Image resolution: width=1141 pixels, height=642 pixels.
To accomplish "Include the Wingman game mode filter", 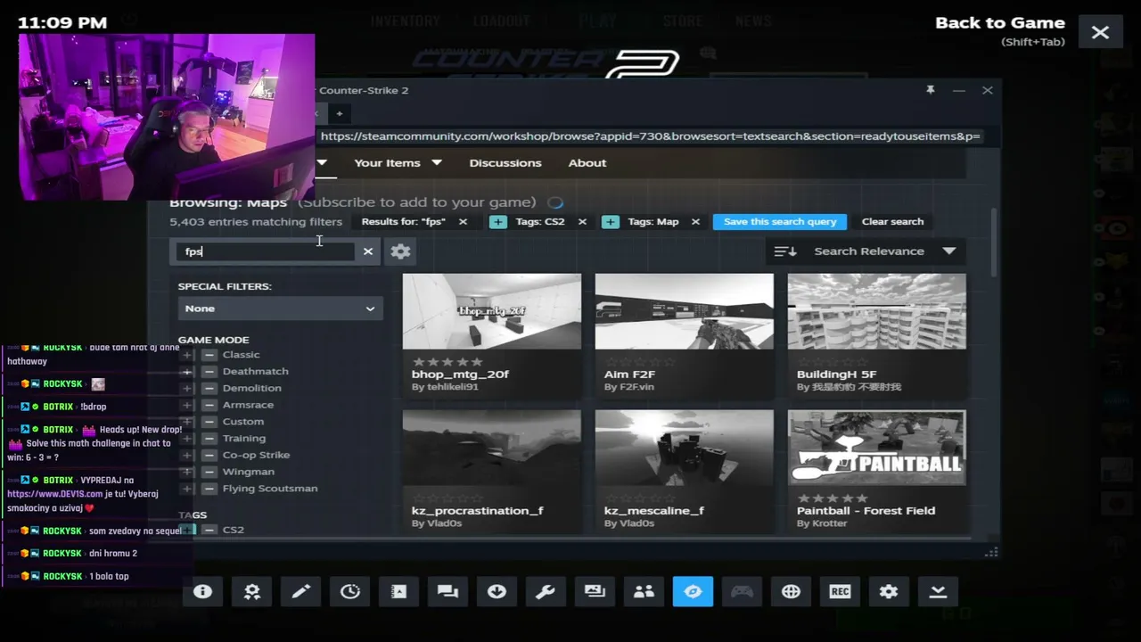I will coord(187,472).
